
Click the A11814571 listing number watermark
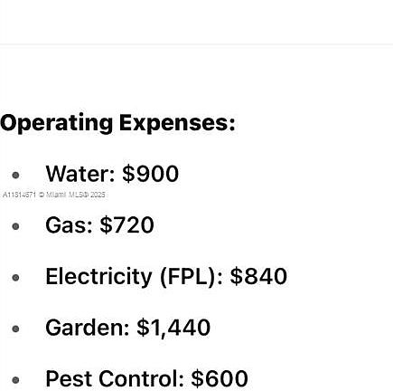pos(19,195)
